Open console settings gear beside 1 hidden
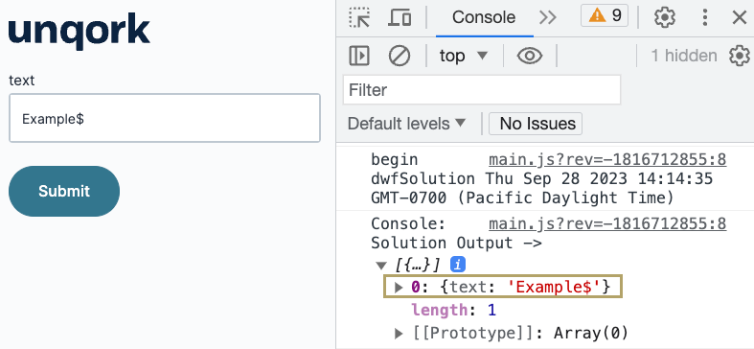The image size is (754, 349). tap(739, 56)
